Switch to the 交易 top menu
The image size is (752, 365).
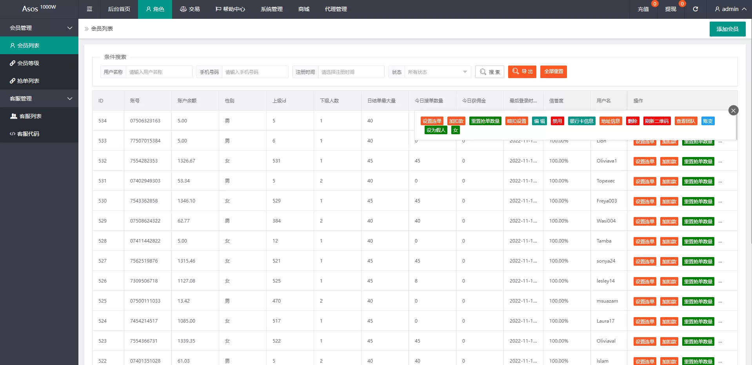[x=190, y=9]
